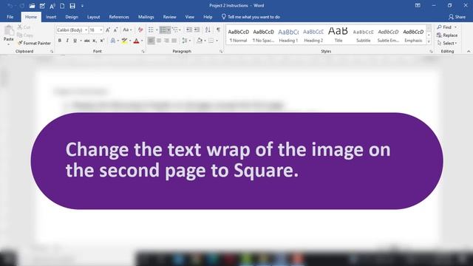
Task: Click the Sort A-Z icon
Action: 208,30
